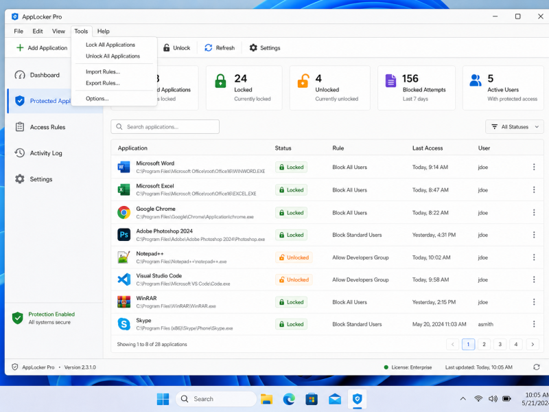Open the View menu
This screenshot has width=549, height=412.
58,31
